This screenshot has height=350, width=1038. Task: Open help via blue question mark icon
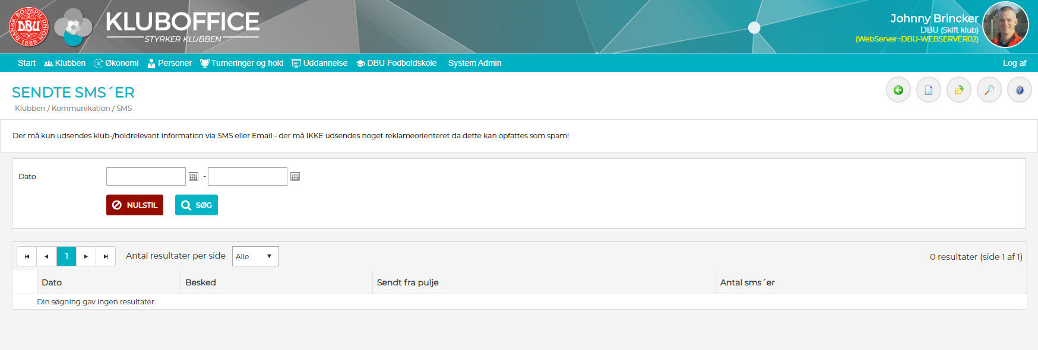pos(1019,90)
